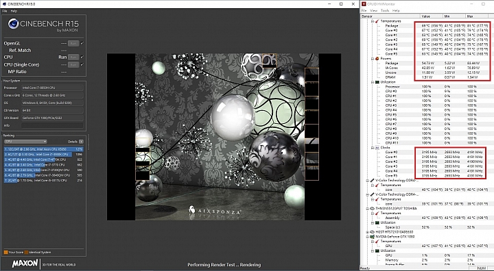494x271 pixels.
Task: Select the Intel Xeon X5650 ranking bar
Action: (44, 149)
